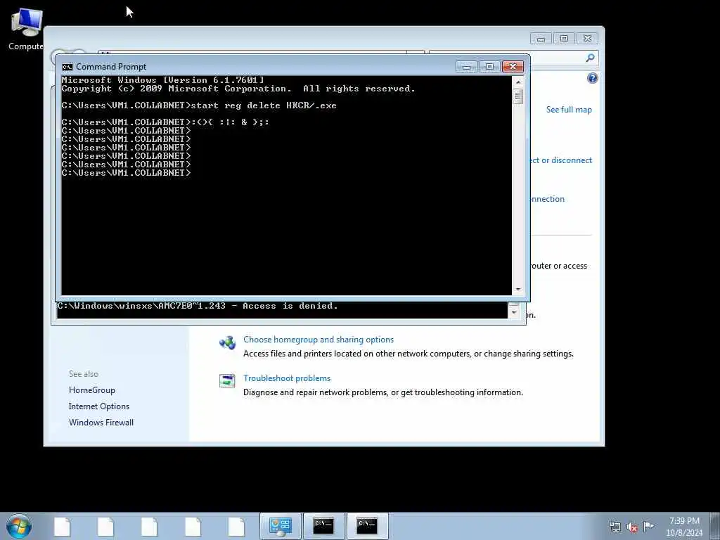Click Show desktop button at taskbar end
Viewport: 720px width, 540px height.
pos(714,526)
